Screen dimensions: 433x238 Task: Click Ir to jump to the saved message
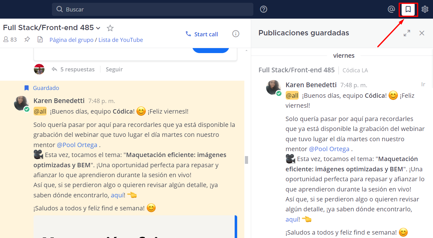click(423, 84)
